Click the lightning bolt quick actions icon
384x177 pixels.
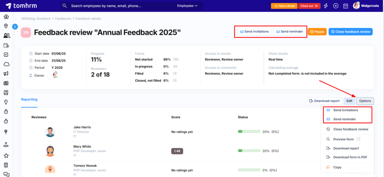click(x=326, y=6)
